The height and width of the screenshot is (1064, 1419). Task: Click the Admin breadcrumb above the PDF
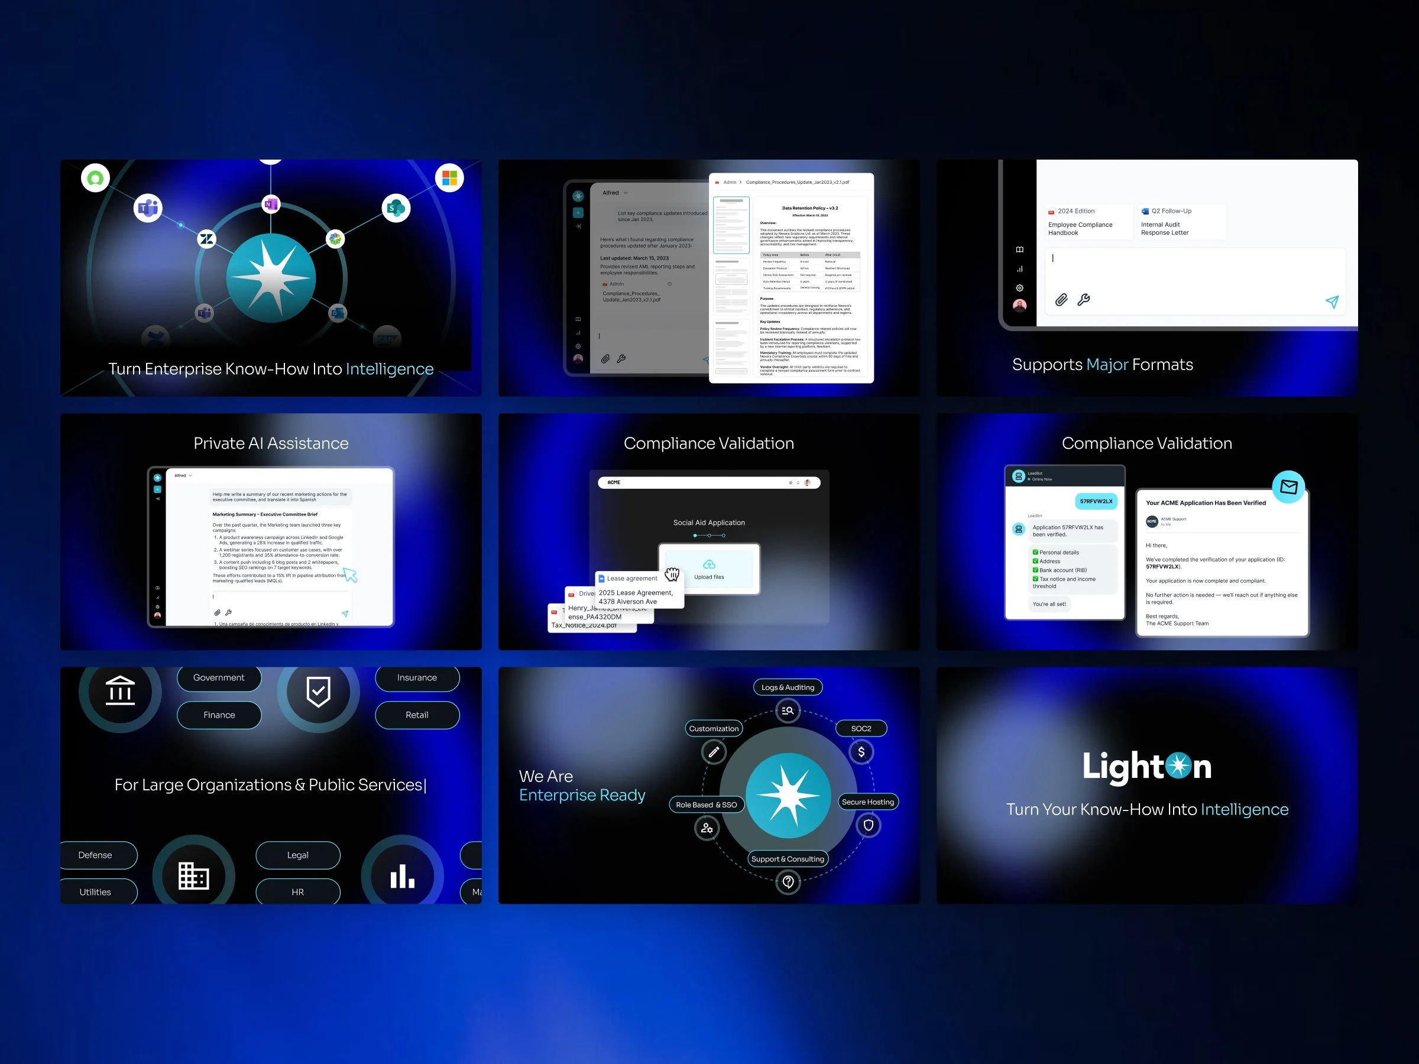(x=730, y=182)
